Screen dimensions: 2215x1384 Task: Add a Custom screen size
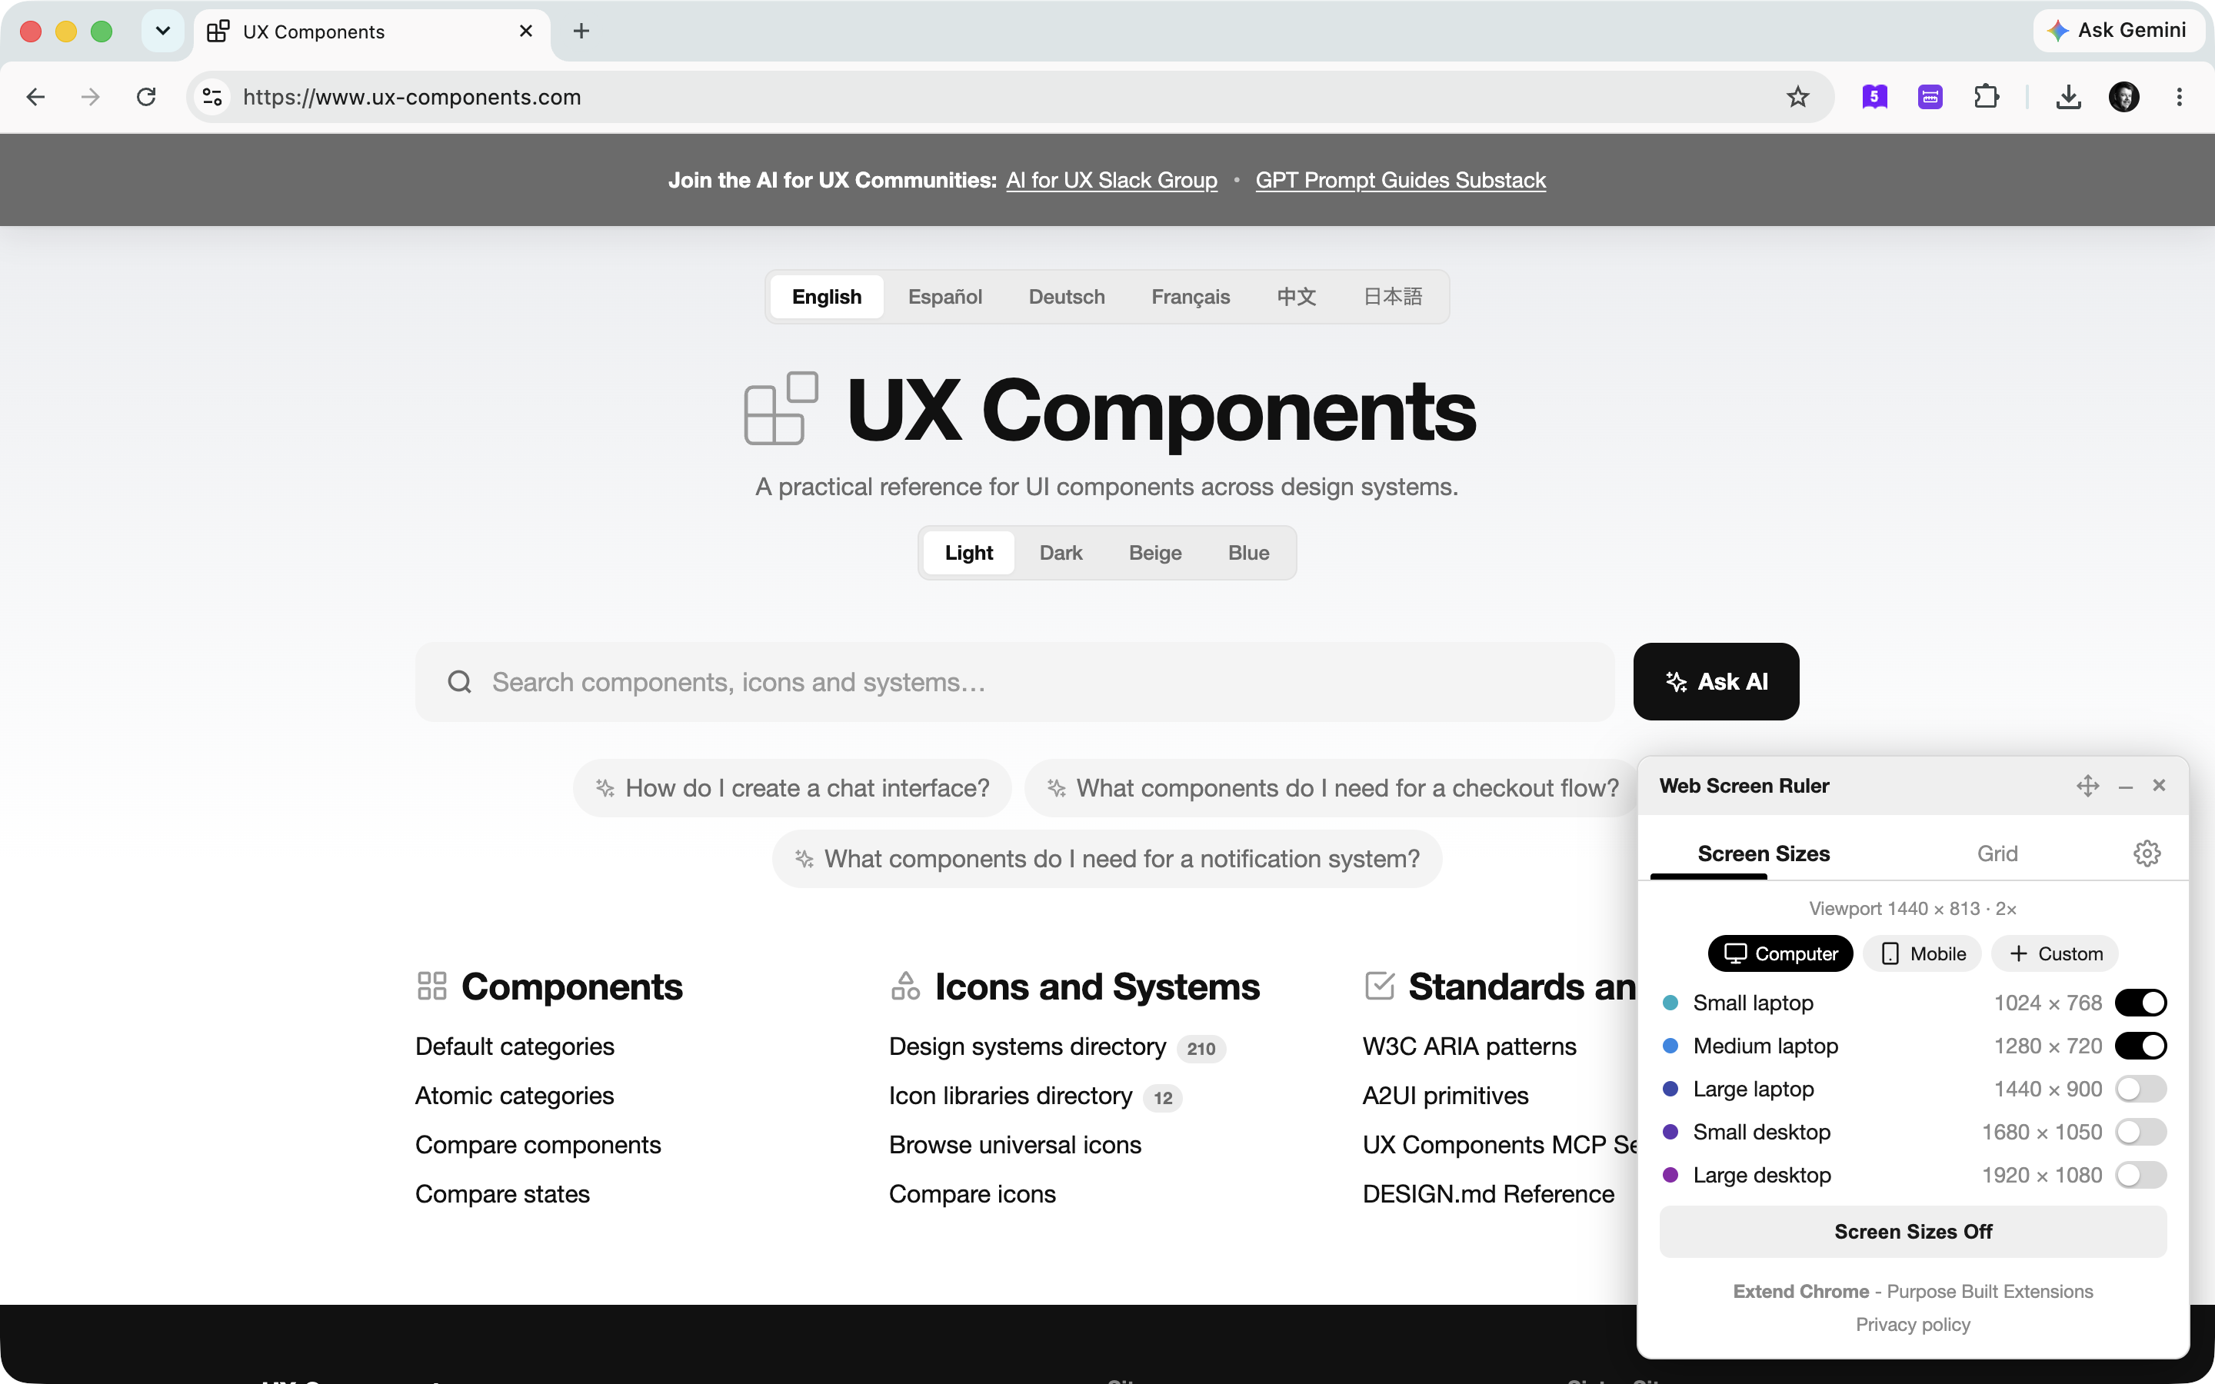pyautogui.click(x=2055, y=953)
